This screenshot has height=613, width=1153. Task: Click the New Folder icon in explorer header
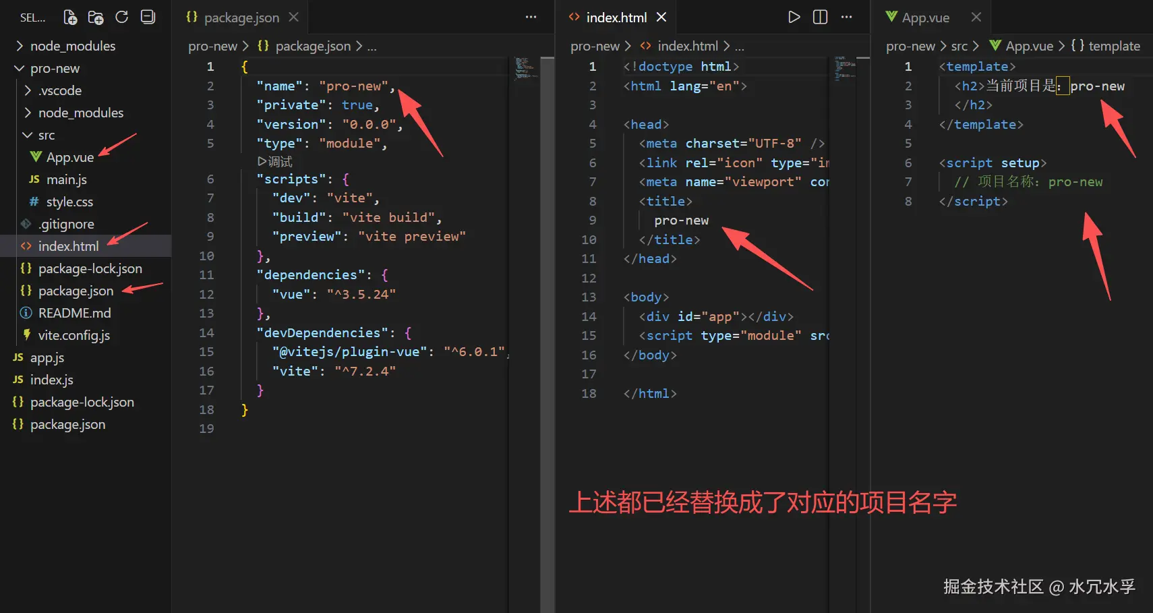[x=96, y=17]
